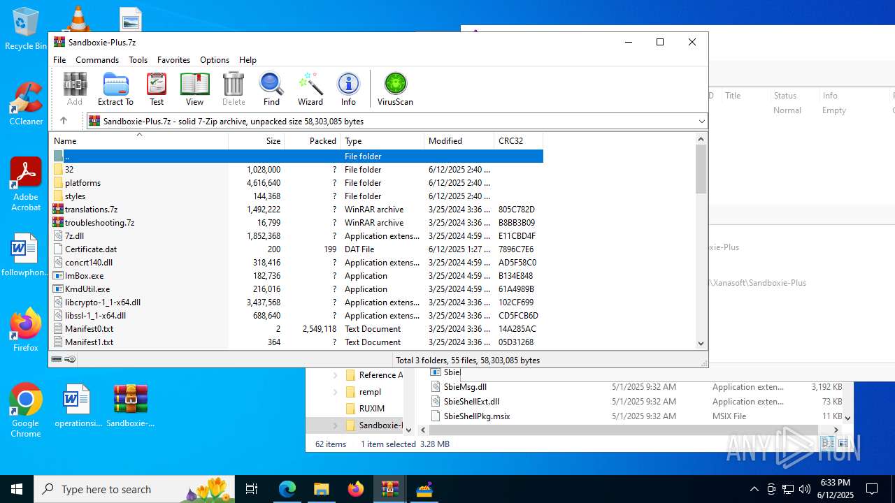Expand the rempl folder in Explorer tree
895x503 pixels.
[336, 392]
